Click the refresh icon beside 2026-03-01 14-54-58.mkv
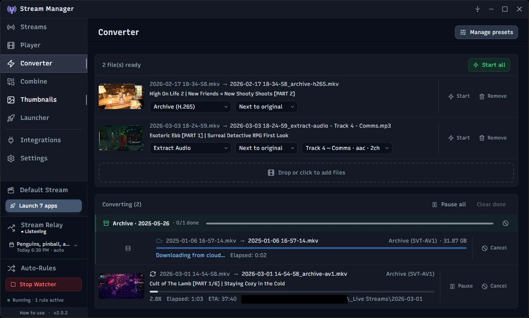This screenshot has height=318, width=529. (153, 274)
